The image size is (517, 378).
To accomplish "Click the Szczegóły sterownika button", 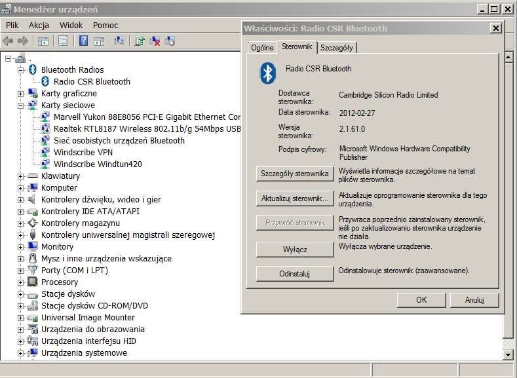I will [x=295, y=174].
